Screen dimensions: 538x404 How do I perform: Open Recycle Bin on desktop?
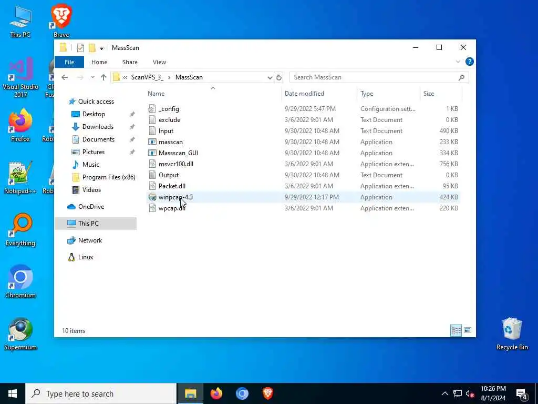[512, 334]
